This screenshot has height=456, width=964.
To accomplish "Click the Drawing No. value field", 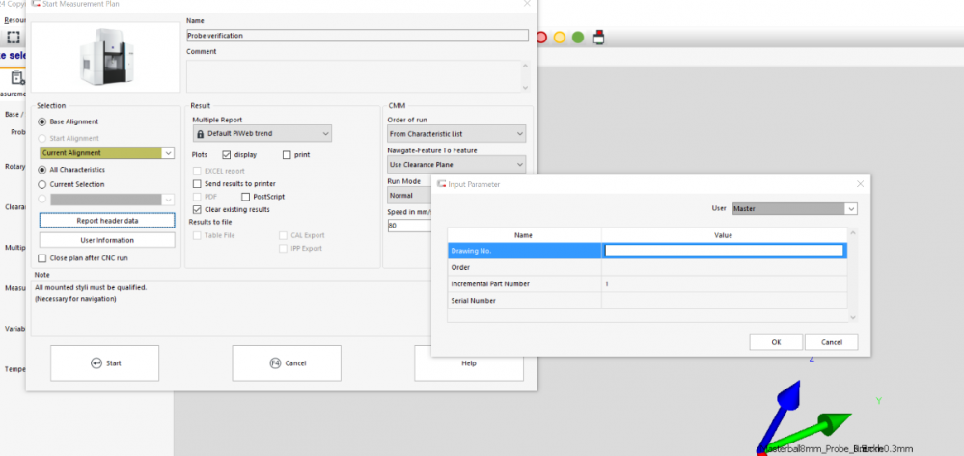I will pos(723,251).
